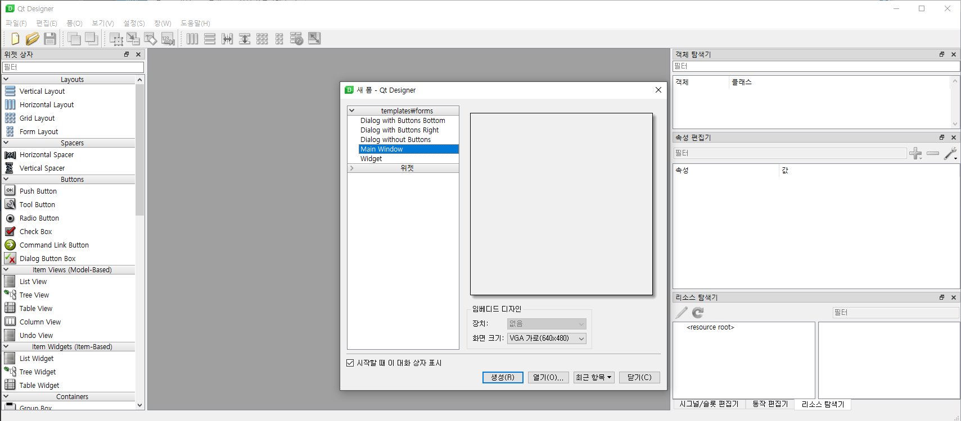Screen dimensions: 961x421
Task: Click the Grid Layout widget icon
Action: pos(10,118)
